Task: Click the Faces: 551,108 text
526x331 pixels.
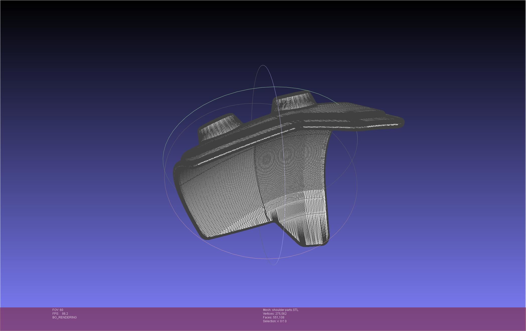Action: pos(274,317)
